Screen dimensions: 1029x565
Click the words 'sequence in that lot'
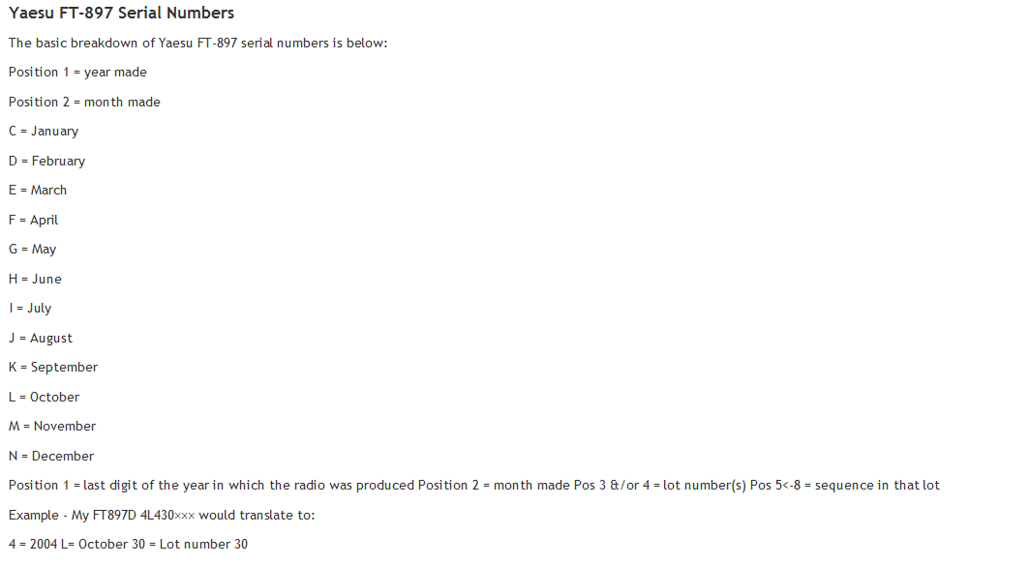[877, 486]
